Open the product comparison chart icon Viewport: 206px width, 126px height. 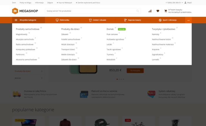(x=150, y=11)
